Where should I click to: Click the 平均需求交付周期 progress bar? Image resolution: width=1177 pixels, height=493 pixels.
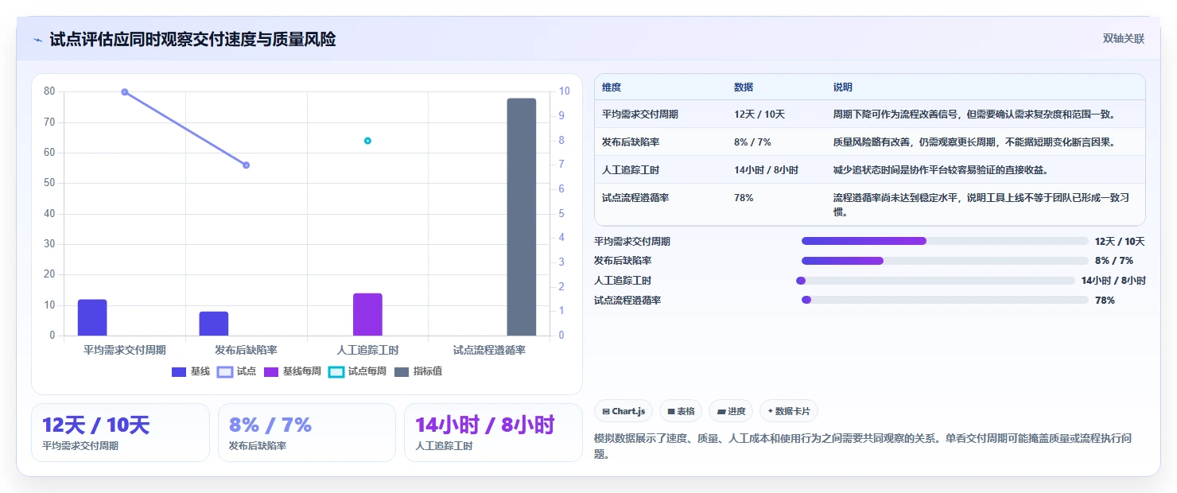click(945, 241)
